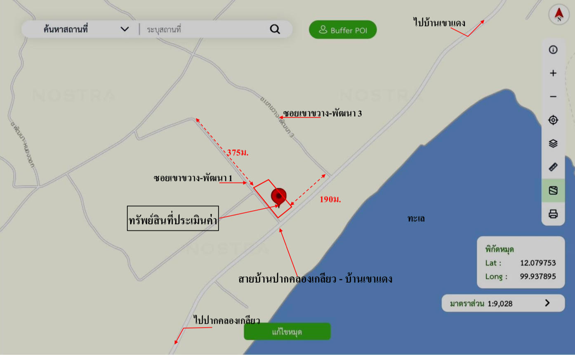Locate current position with target icon
575x355 pixels.
553,120
